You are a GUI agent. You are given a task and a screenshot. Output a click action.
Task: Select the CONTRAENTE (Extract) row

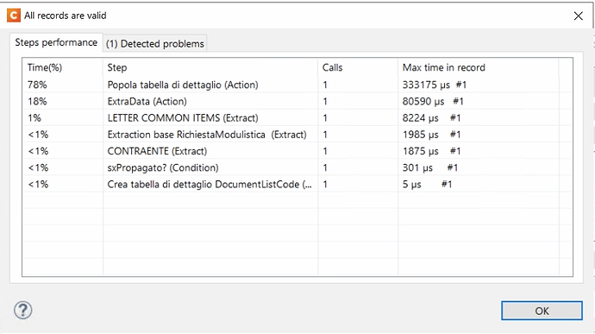tap(297, 151)
